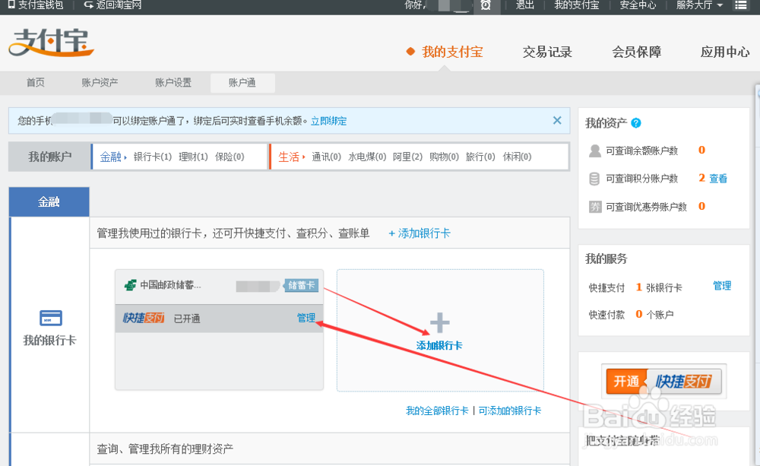Click the help question mark beside 我的资产
Screen dimensions: 760x466
[636, 123]
